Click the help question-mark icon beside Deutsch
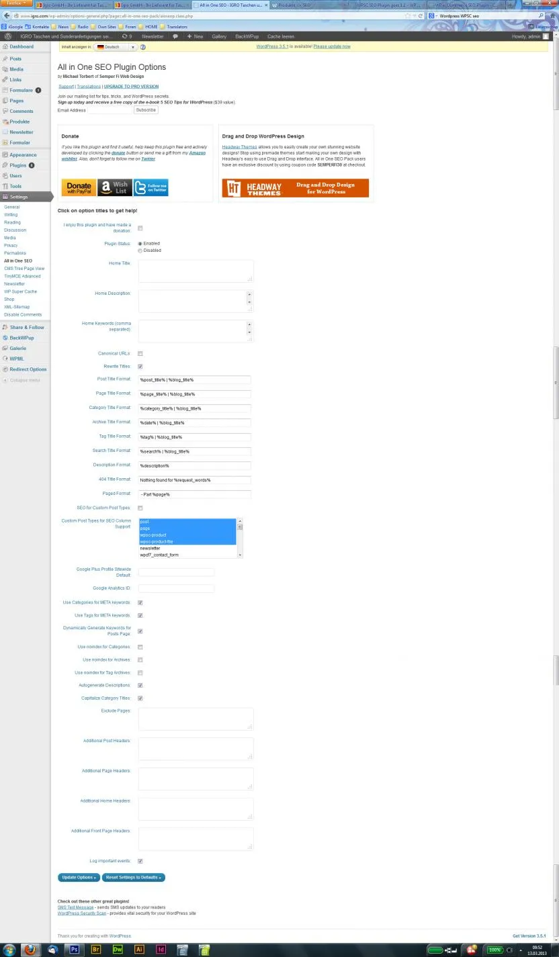Image resolution: width=559 pixels, height=957 pixels. [x=143, y=47]
